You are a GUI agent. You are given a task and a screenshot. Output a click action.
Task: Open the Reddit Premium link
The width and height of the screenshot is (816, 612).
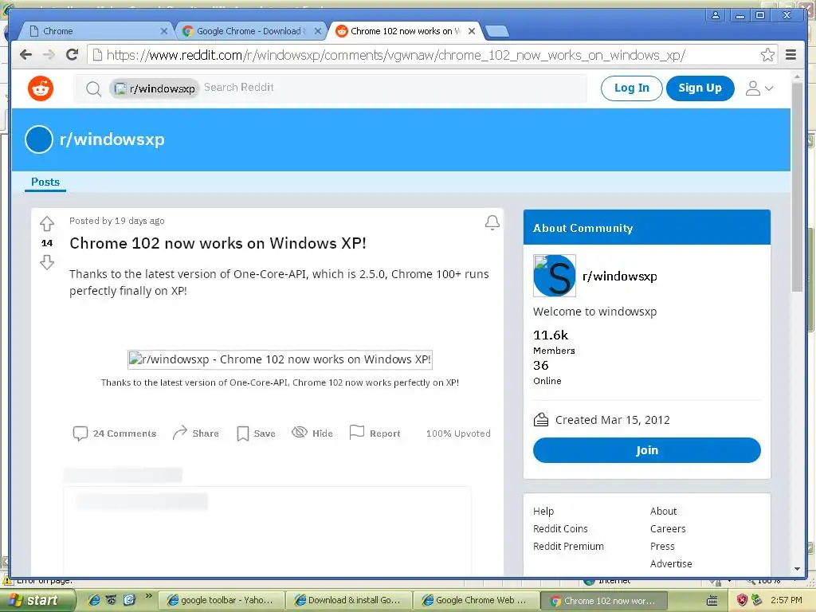pyautogui.click(x=568, y=547)
